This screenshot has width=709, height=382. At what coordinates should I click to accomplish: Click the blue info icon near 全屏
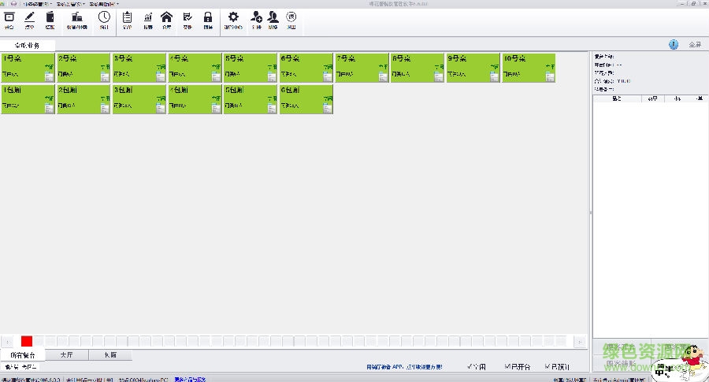[674, 45]
